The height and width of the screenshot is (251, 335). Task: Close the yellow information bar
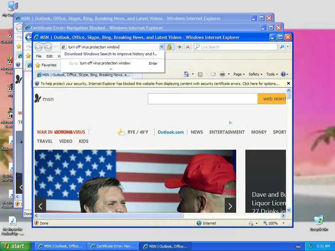289,83
